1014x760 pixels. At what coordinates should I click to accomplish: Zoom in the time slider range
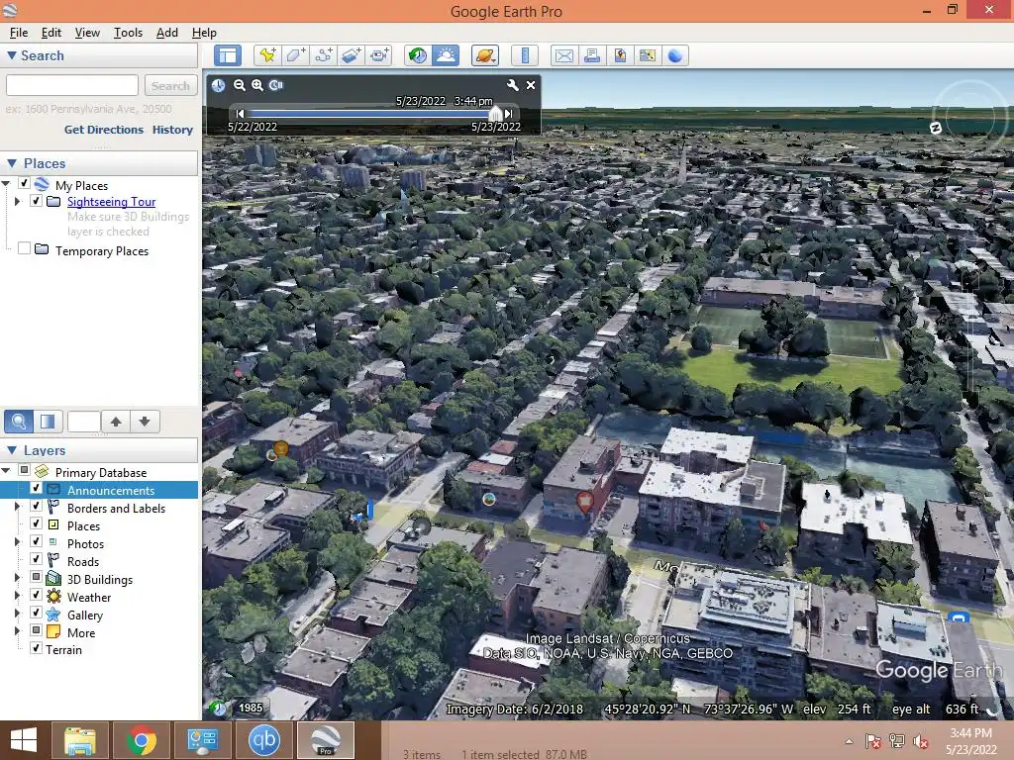click(257, 85)
